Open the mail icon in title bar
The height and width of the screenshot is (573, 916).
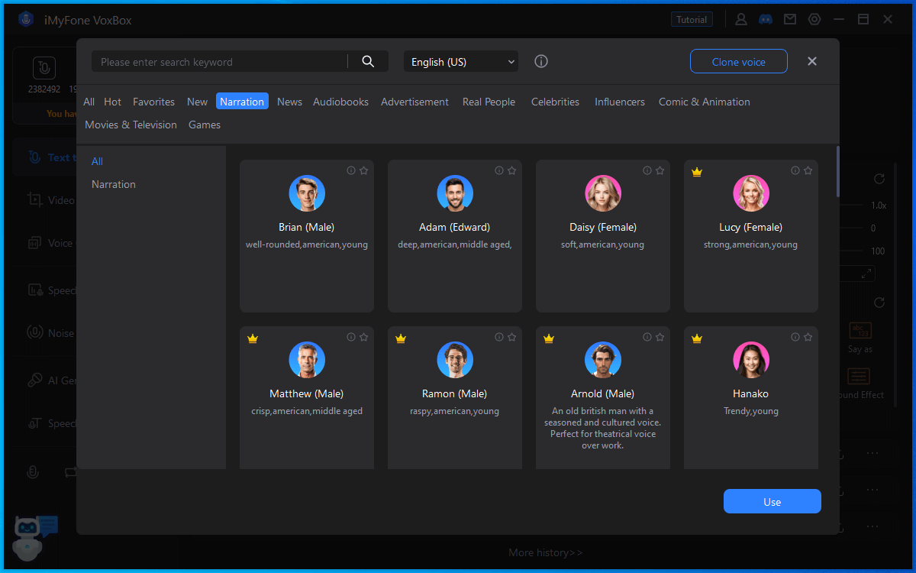point(790,20)
